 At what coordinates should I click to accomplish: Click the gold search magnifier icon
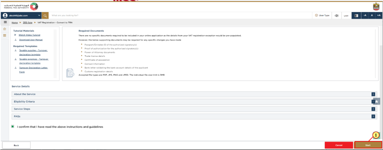(45, 16)
